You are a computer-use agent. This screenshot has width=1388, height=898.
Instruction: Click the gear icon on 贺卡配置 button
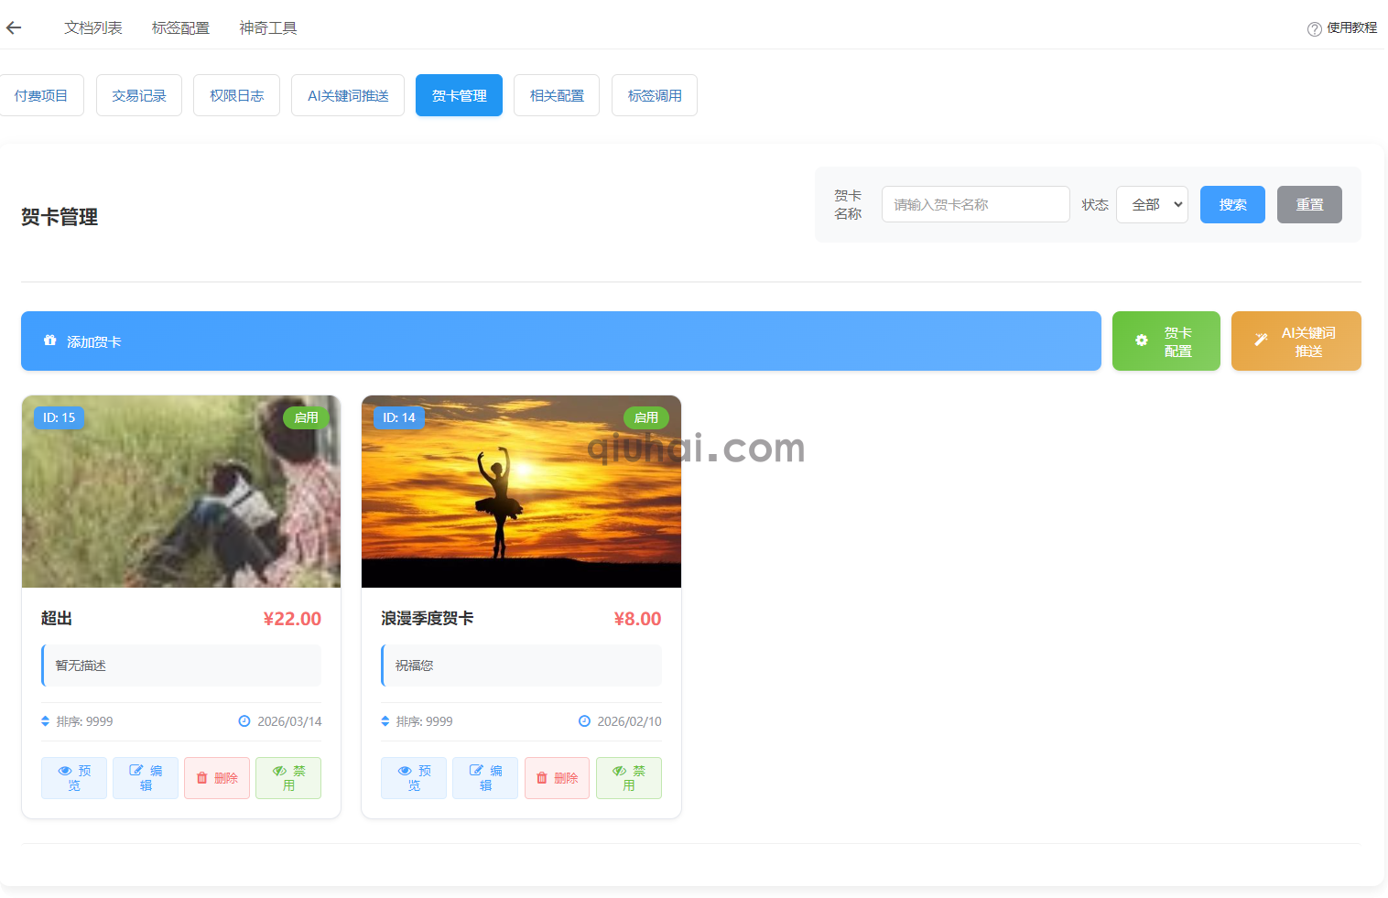coord(1141,340)
